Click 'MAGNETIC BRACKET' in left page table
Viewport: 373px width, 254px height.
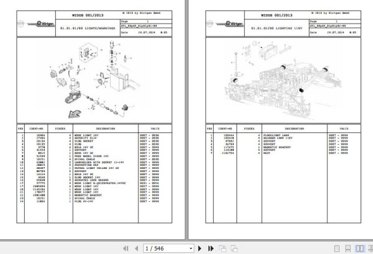click(88, 195)
